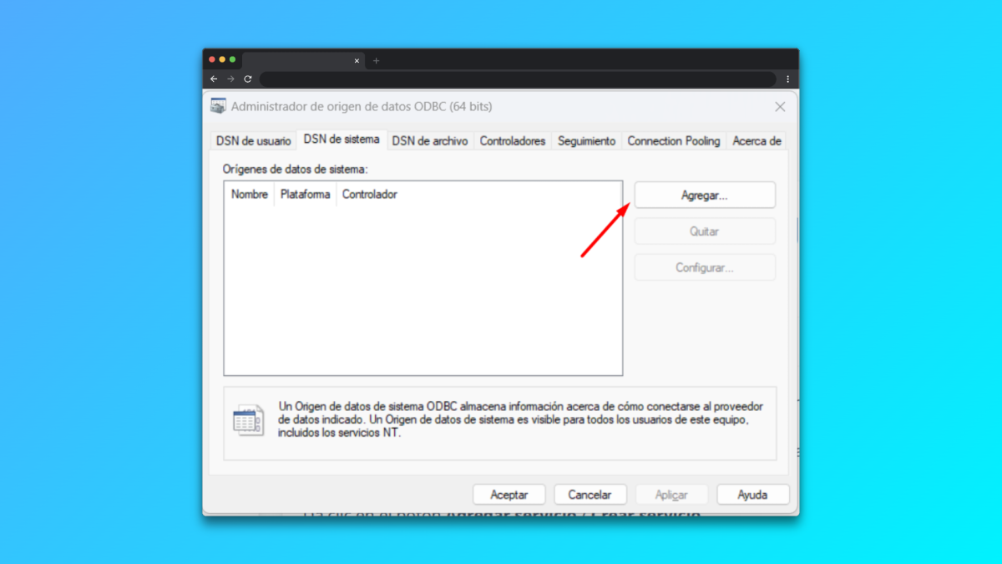Close the current browser tab
Screen dimensions: 1002x564
point(357,61)
